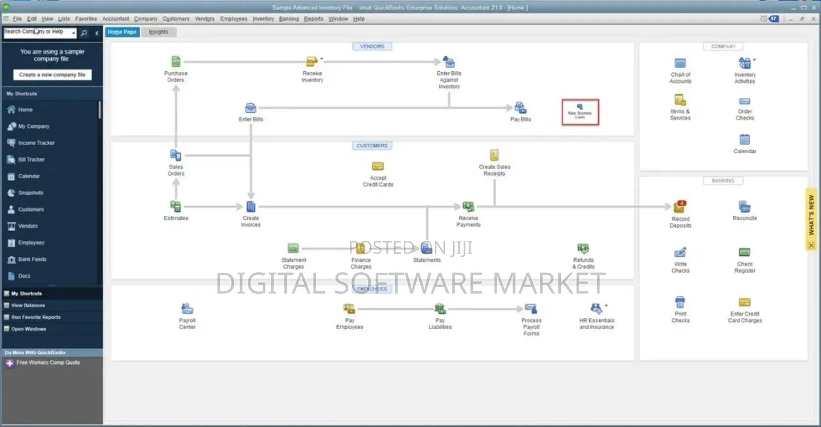The width and height of the screenshot is (821, 427).
Task: Open Accept Credit Cards
Action: [x=378, y=166]
